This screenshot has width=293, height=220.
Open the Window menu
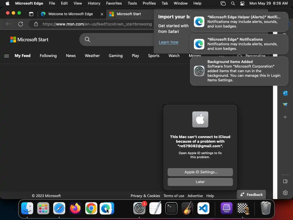pos(181,3)
